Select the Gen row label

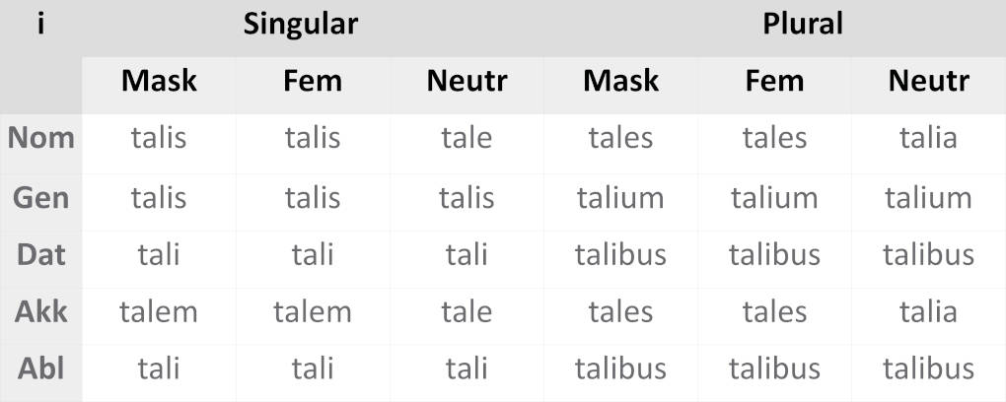click(41, 197)
